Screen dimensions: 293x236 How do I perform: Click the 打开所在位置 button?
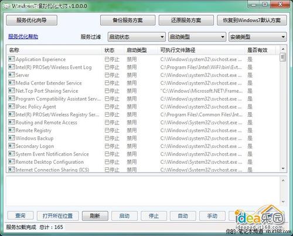point(57,215)
